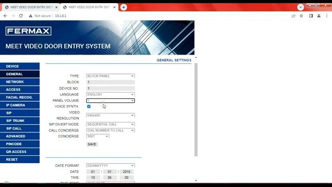
Task: Click the SAVE button
Action: click(x=92, y=144)
